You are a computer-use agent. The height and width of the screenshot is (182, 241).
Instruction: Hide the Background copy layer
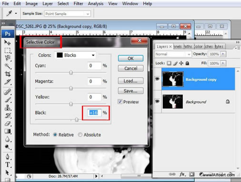(x=157, y=79)
